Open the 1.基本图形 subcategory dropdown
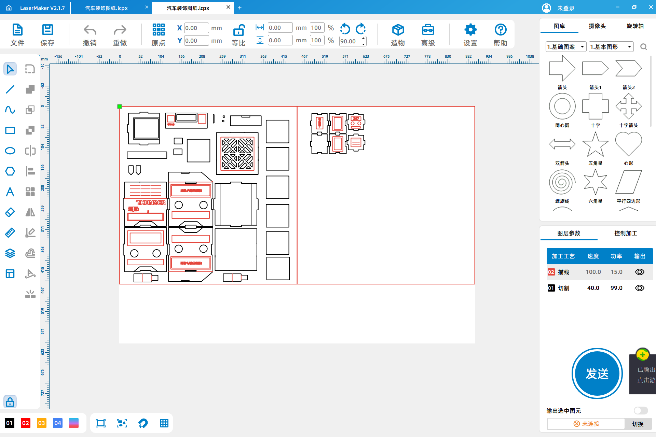 611,47
